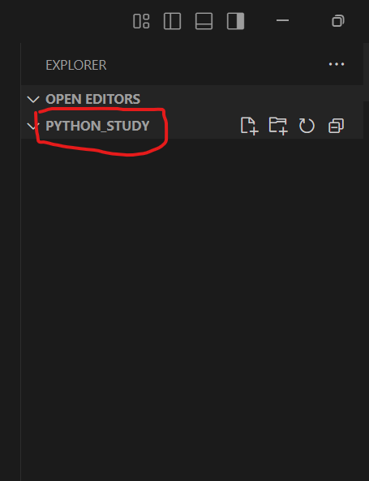Create a new folder in PYTHON_STUDY

click(278, 126)
